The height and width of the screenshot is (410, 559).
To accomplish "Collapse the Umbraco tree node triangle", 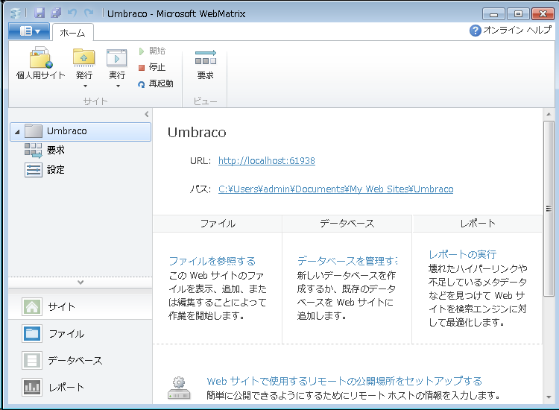I will [17, 132].
